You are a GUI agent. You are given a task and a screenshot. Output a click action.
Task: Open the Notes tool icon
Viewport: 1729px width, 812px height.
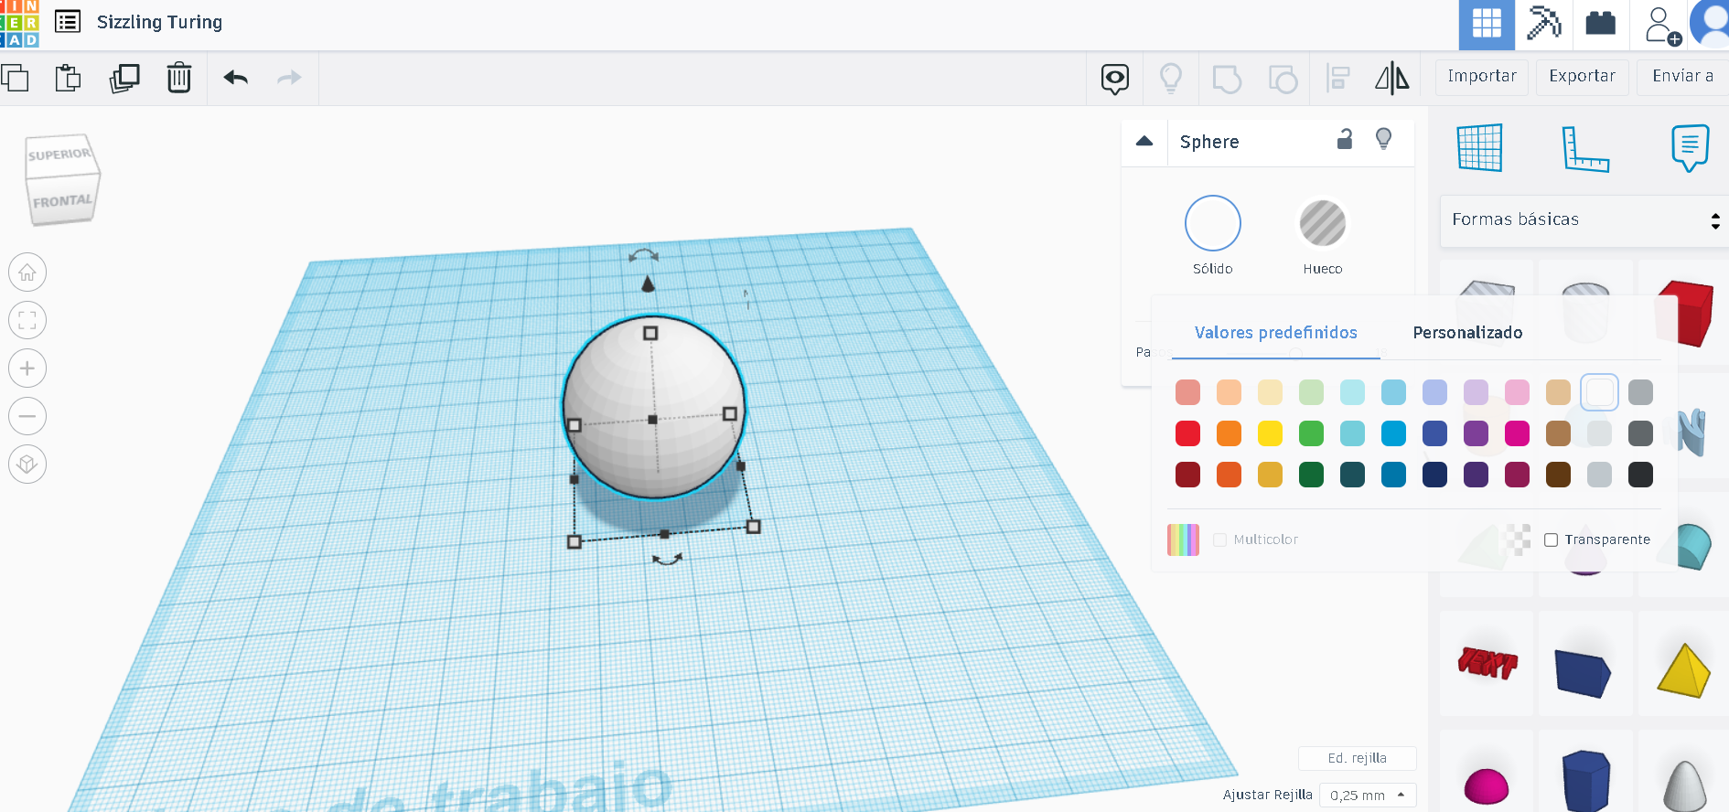tap(1690, 148)
